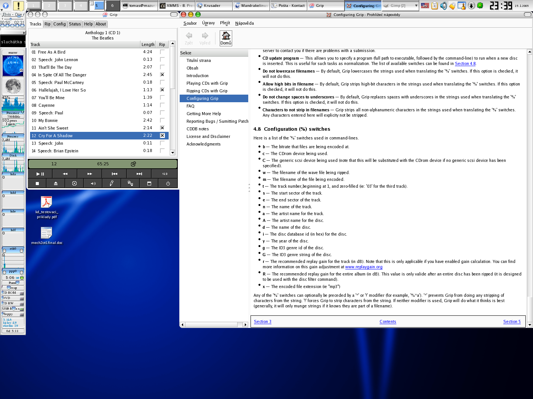Viewport: 533px width, 399px height.
Task: Click the green flower tray icon
Action: [480, 5]
